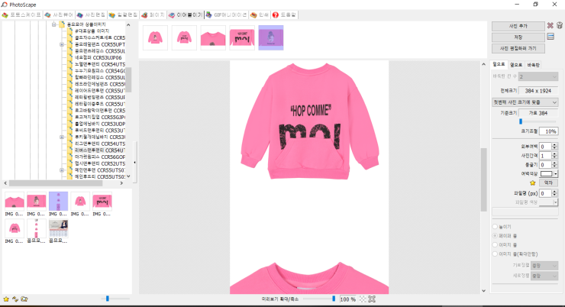Viewport: 565px width, 307px height.
Task: Click the fit-to-window icon beside 100 %
Action: pos(372,299)
